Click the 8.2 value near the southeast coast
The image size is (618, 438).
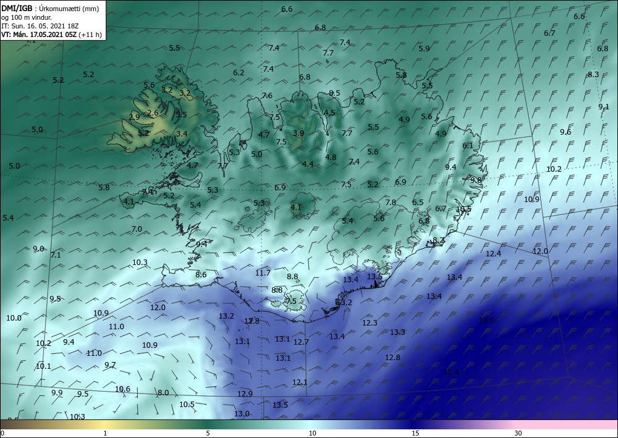(438, 240)
